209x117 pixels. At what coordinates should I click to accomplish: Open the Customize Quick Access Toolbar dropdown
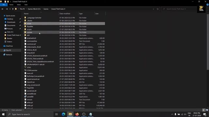[x=10, y=2]
